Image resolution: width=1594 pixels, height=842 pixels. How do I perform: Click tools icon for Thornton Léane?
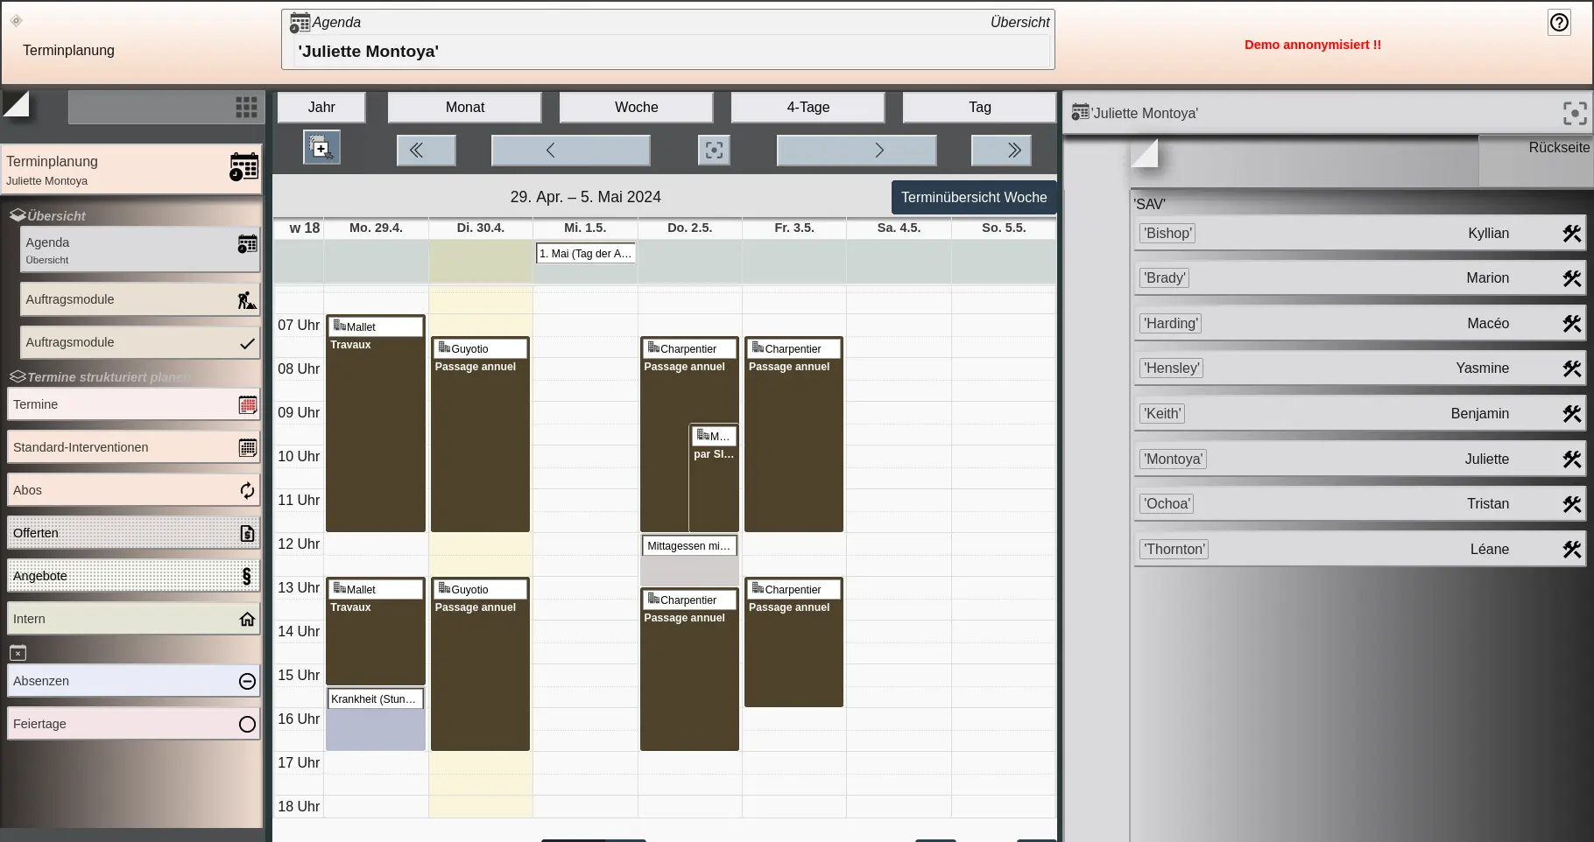(x=1572, y=550)
